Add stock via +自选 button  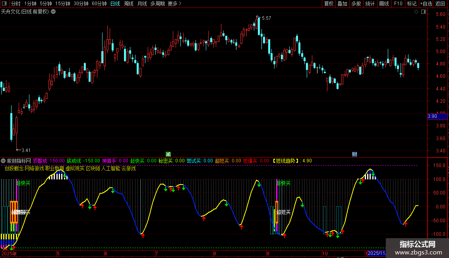(426, 4)
